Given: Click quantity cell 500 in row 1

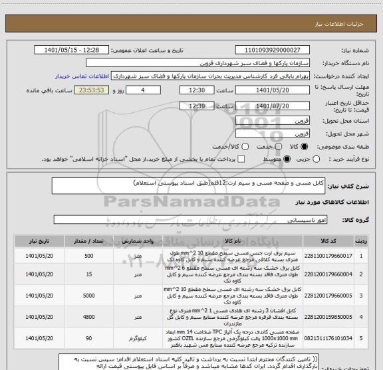Looking at the screenshot, I should point(89,256).
